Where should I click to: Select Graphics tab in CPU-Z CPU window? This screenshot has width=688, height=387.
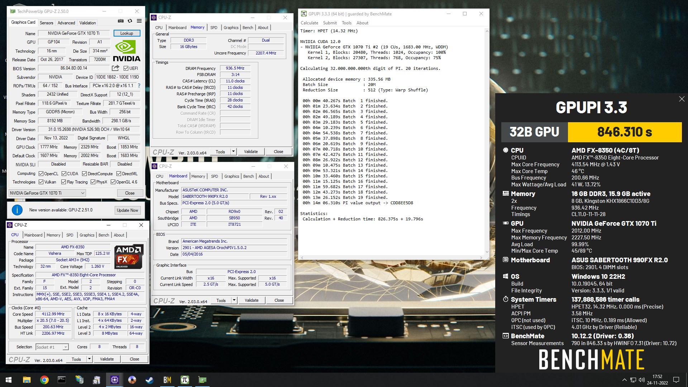(x=87, y=235)
